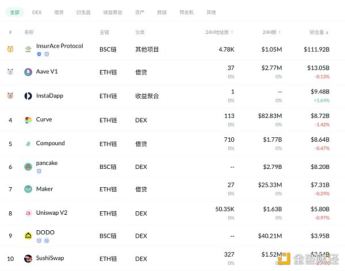
Task: Click the Maker logo icon
Action: (x=28, y=189)
